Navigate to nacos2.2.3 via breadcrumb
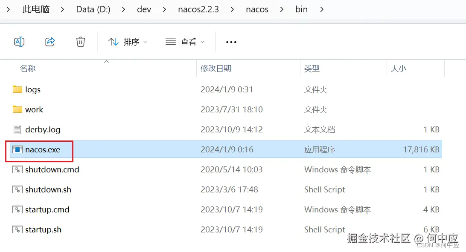Viewport: 466px width, 252px height. pyautogui.click(x=198, y=9)
